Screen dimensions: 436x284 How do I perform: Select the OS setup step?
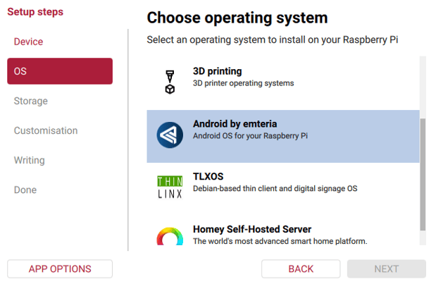(x=60, y=71)
